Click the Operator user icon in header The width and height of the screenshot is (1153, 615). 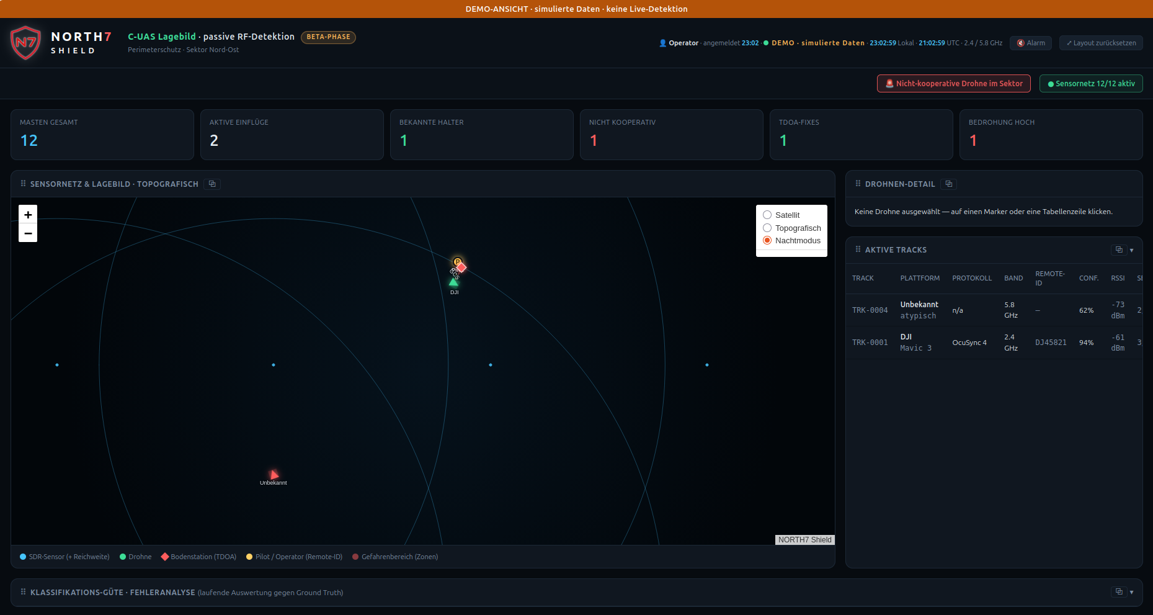662,43
